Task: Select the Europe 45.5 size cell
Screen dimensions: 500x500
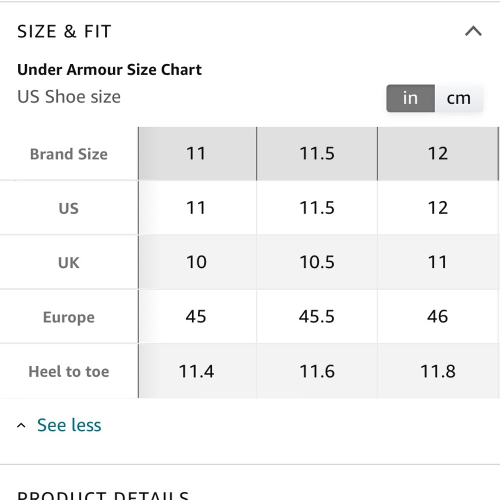Action: coord(317,317)
